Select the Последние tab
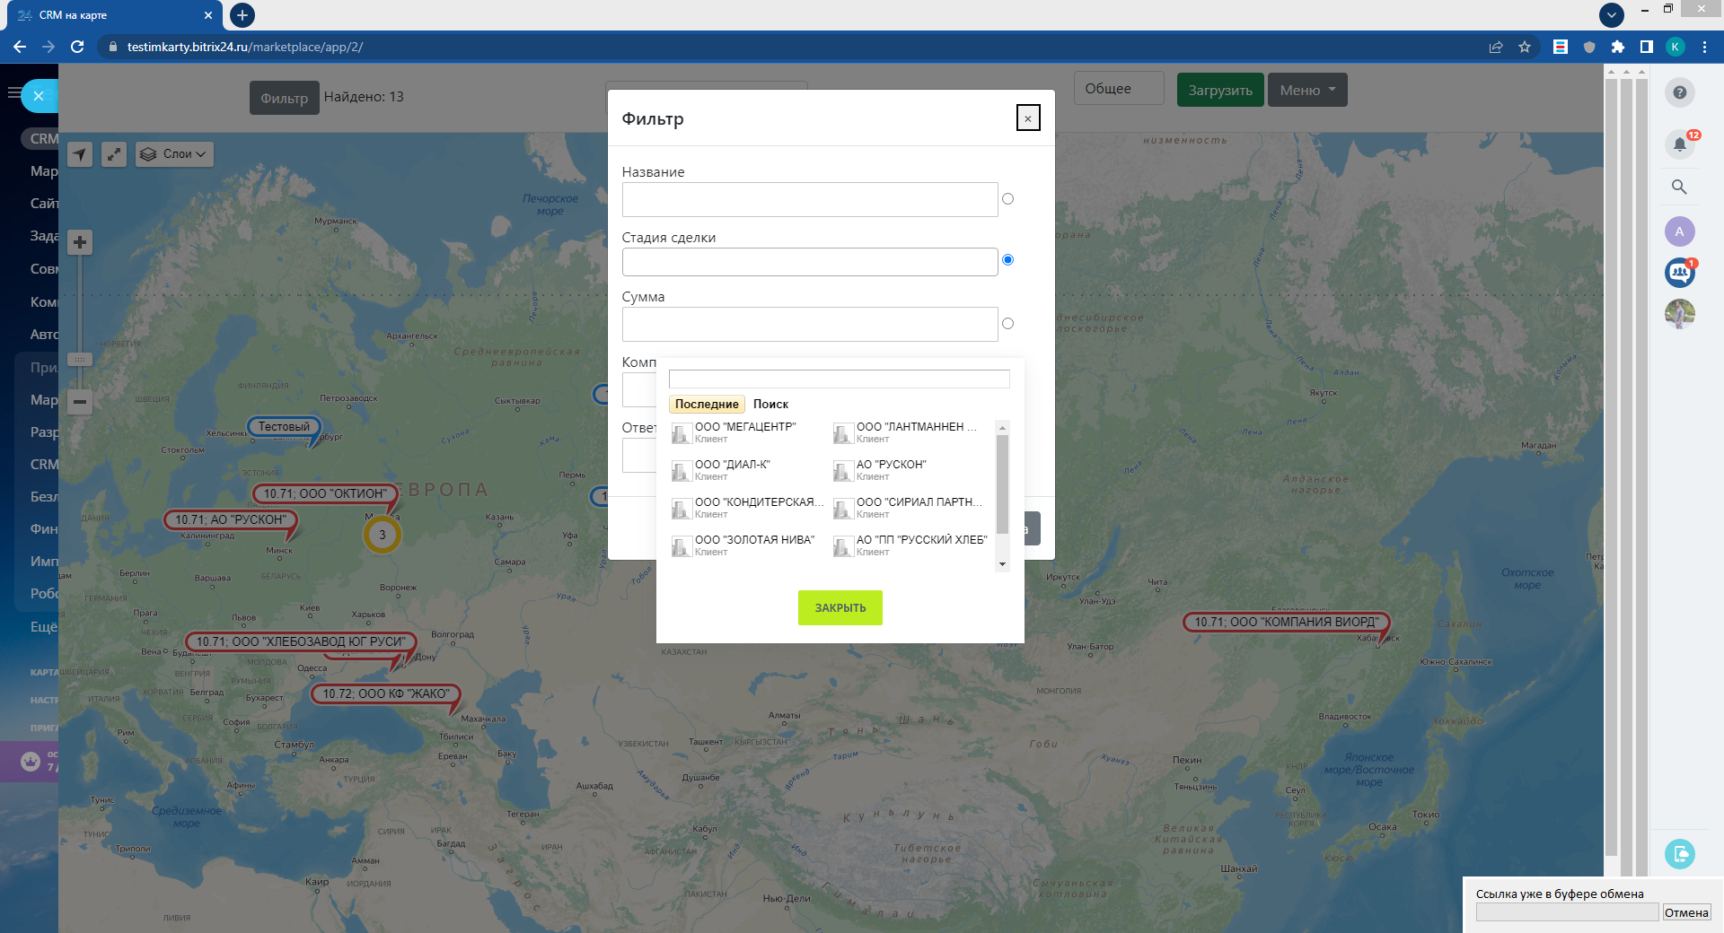Screen dimensions: 1724x933 [x=707, y=405]
